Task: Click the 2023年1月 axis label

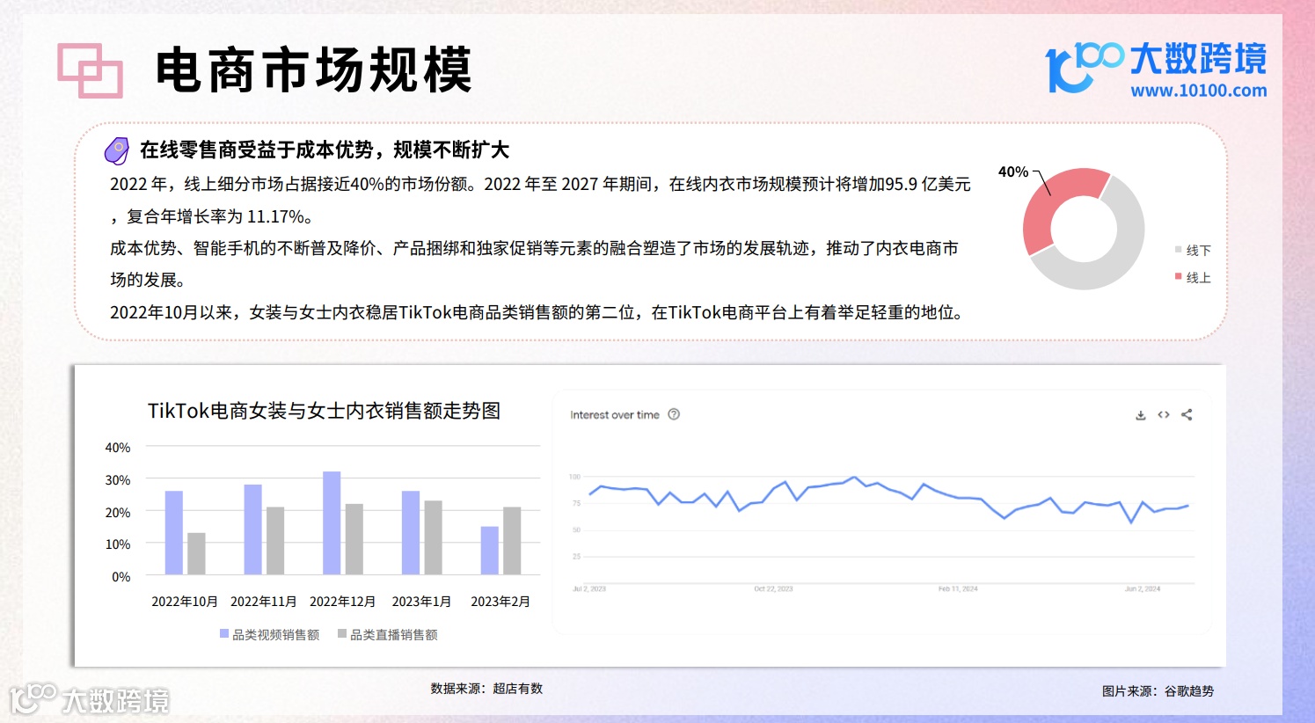Action: tap(421, 602)
